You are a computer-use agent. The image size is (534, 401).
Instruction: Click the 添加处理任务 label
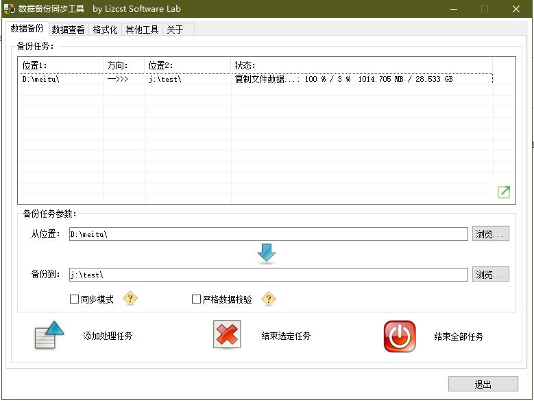(108, 336)
